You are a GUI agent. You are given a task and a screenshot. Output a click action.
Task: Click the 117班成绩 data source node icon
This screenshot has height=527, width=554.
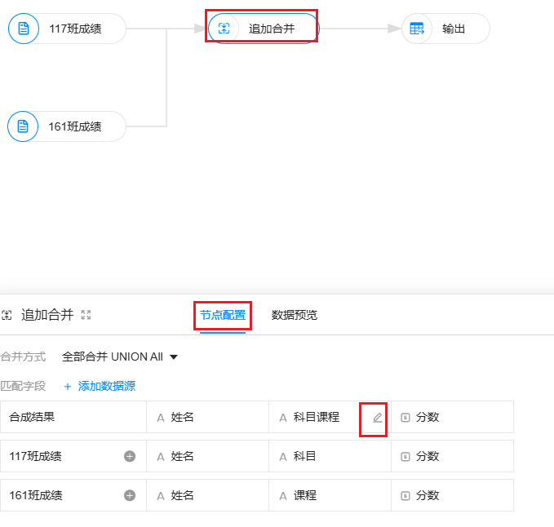[x=24, y=29]
